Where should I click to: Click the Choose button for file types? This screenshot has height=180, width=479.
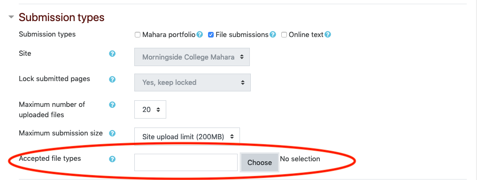coord(259,163)
